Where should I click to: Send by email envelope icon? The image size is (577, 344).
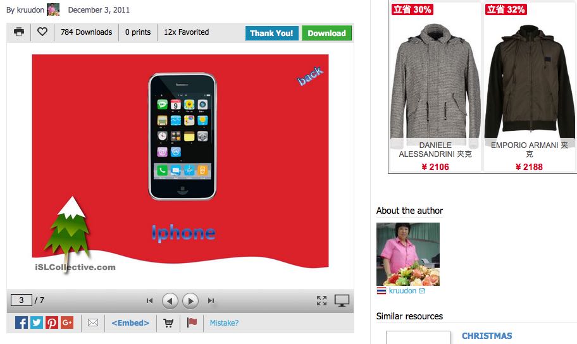point(93,322)
